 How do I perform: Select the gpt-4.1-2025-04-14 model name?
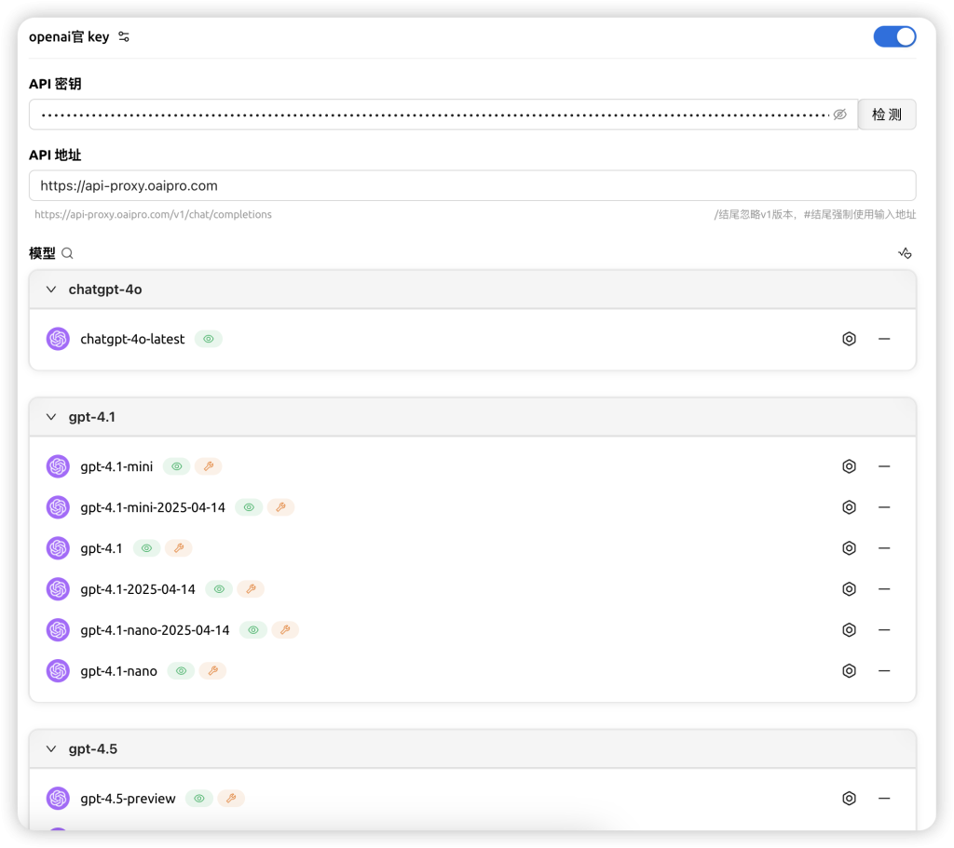point(138,589)
